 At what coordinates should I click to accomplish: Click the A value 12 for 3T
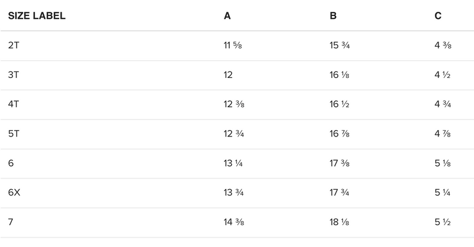click(x=229, y=75)
